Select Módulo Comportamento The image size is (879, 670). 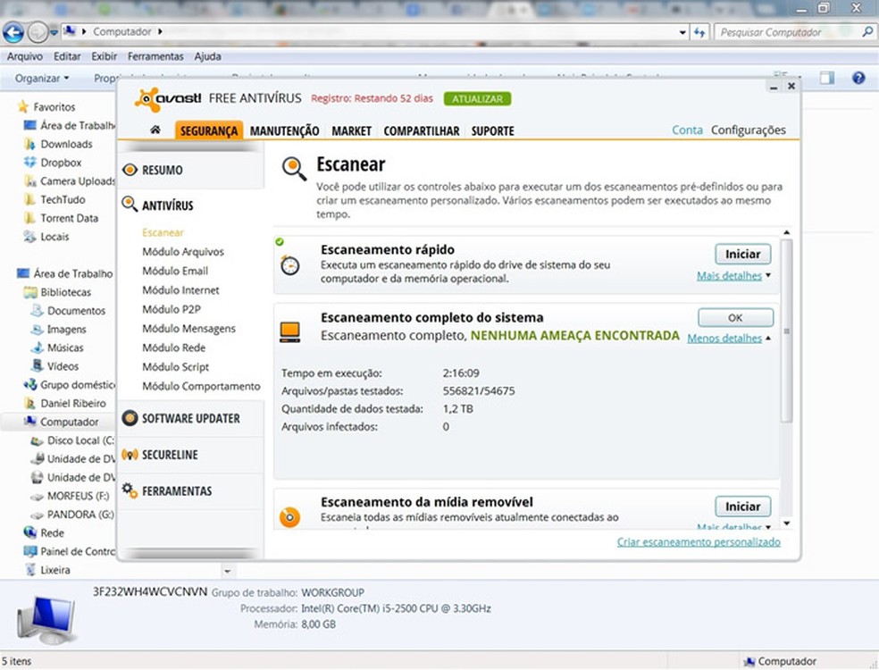(x=201, y=386)
